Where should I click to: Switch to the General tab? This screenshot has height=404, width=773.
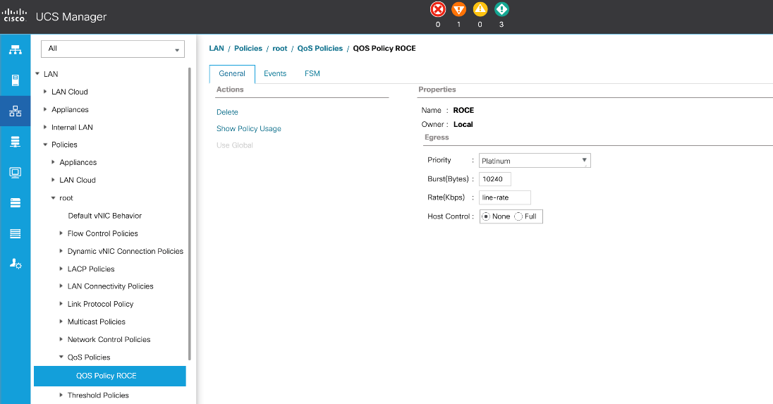click(232, 73)
